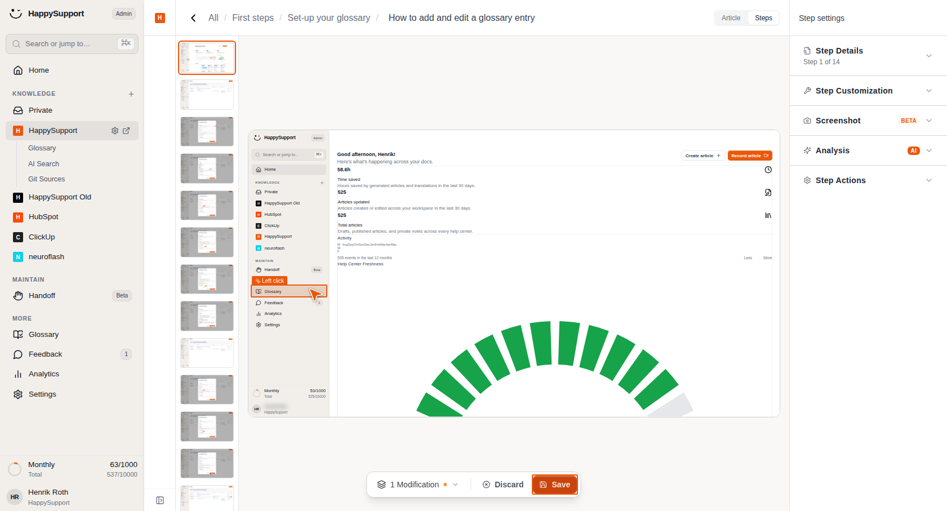This screenshot has height=511, width=947.
Task: Click the modification layers stack icon
Action: coord(381,485)
